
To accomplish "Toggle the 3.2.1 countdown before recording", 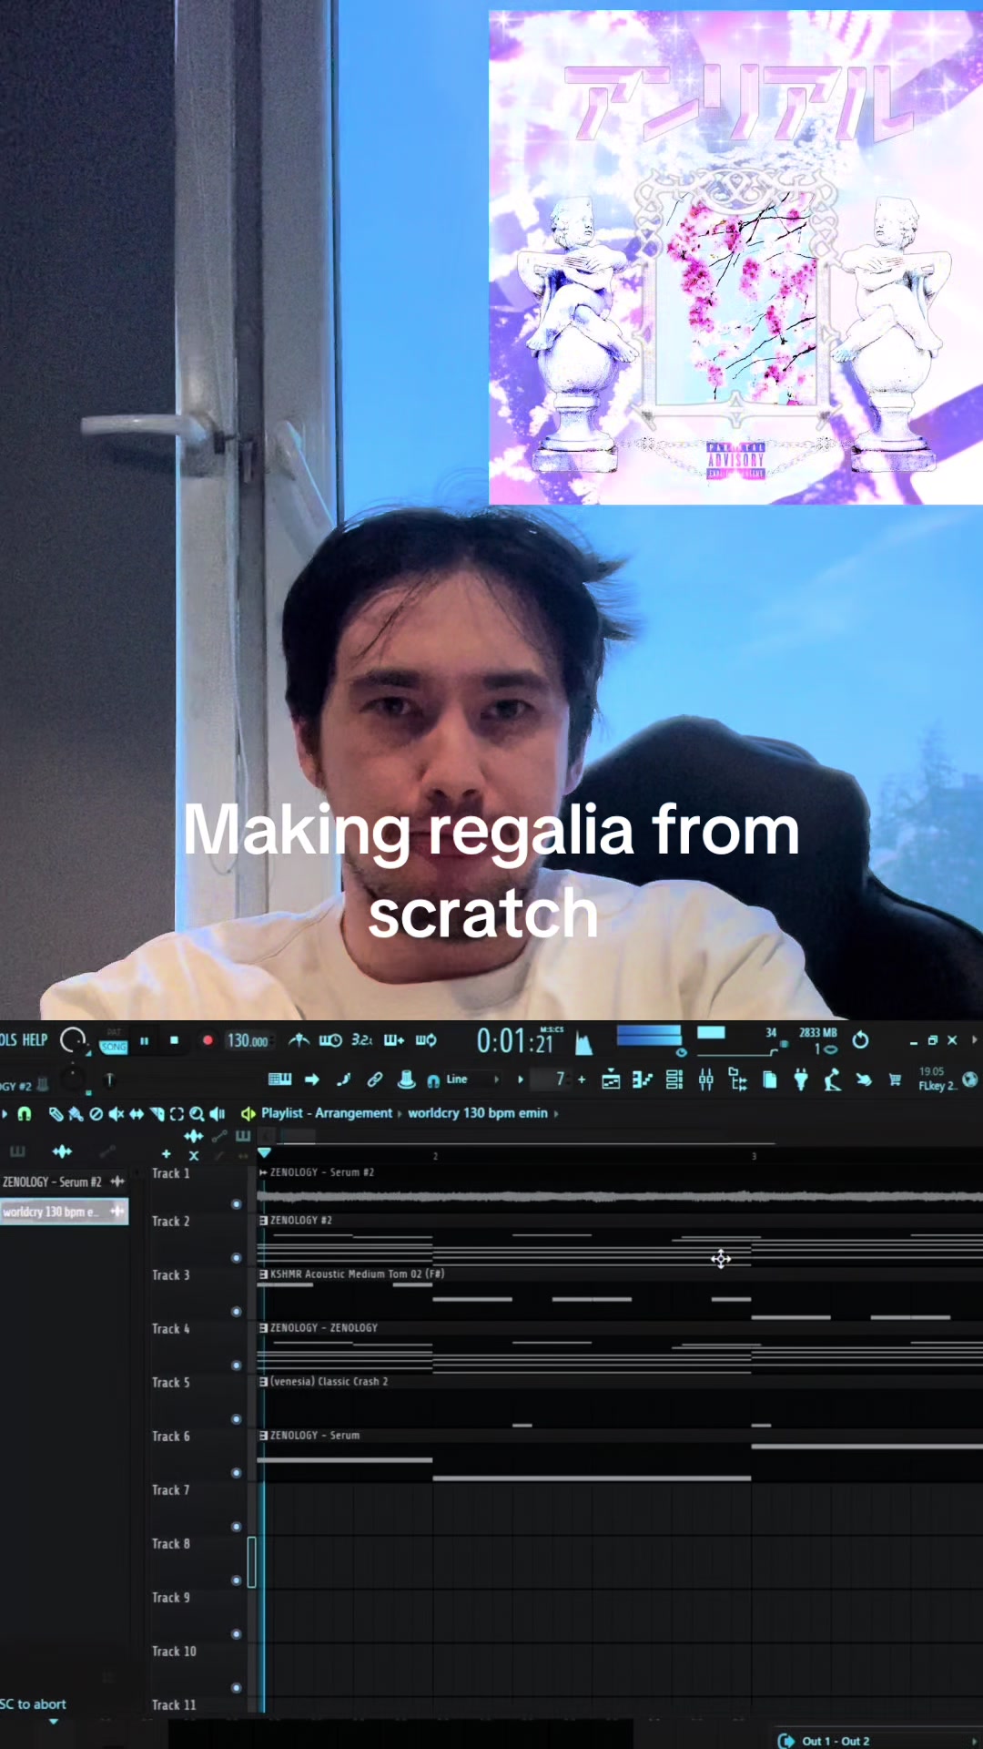I will (362, 1039).
